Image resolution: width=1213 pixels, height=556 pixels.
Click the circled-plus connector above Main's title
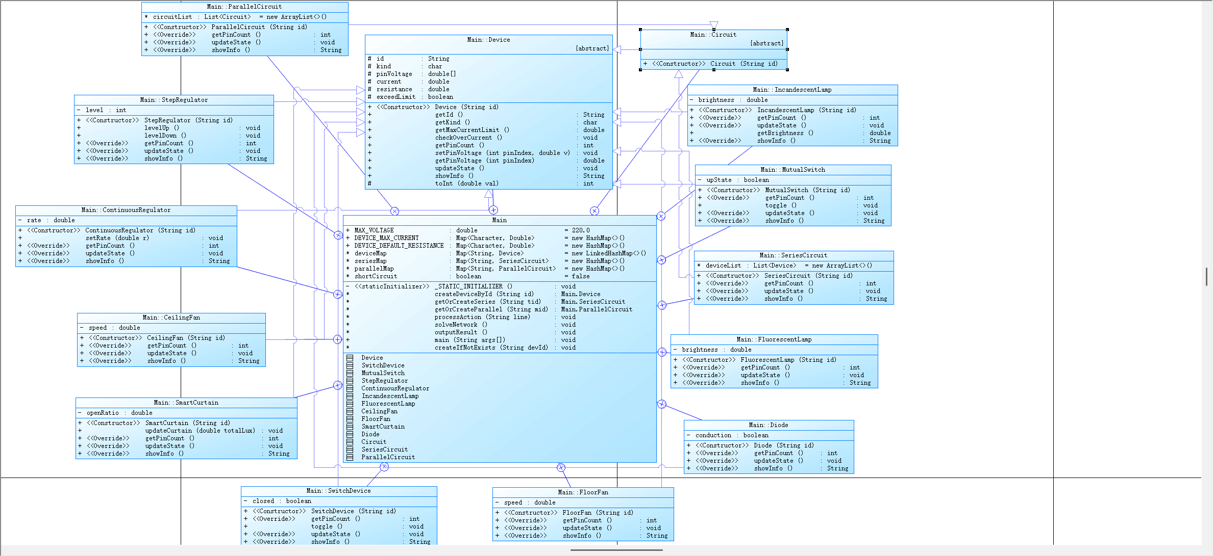[x=493, y=210]
